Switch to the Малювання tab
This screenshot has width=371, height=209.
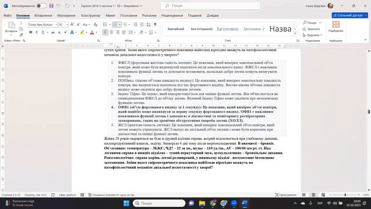66,16
